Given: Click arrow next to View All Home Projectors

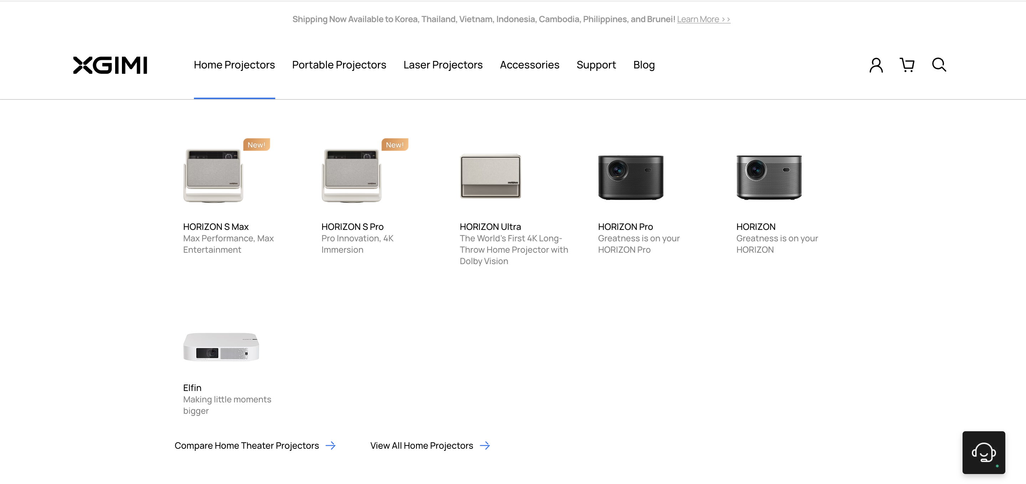Looking at the screenshot, I should [x=485, y=446].
